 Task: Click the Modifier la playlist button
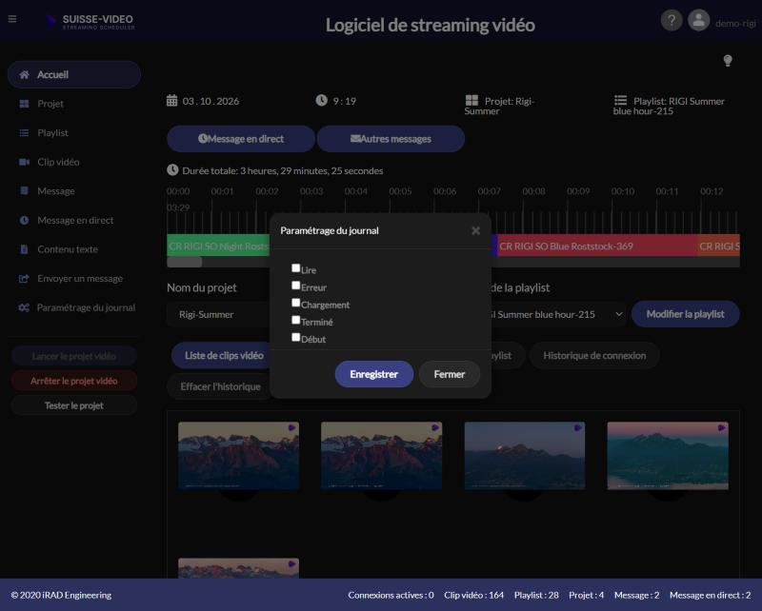[x=685, y=314]
